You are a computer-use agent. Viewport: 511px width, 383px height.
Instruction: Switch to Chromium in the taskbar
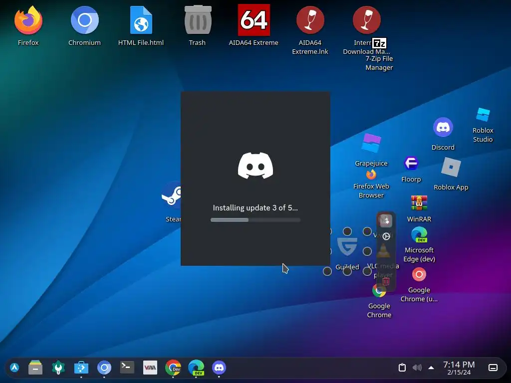[104, 368]
